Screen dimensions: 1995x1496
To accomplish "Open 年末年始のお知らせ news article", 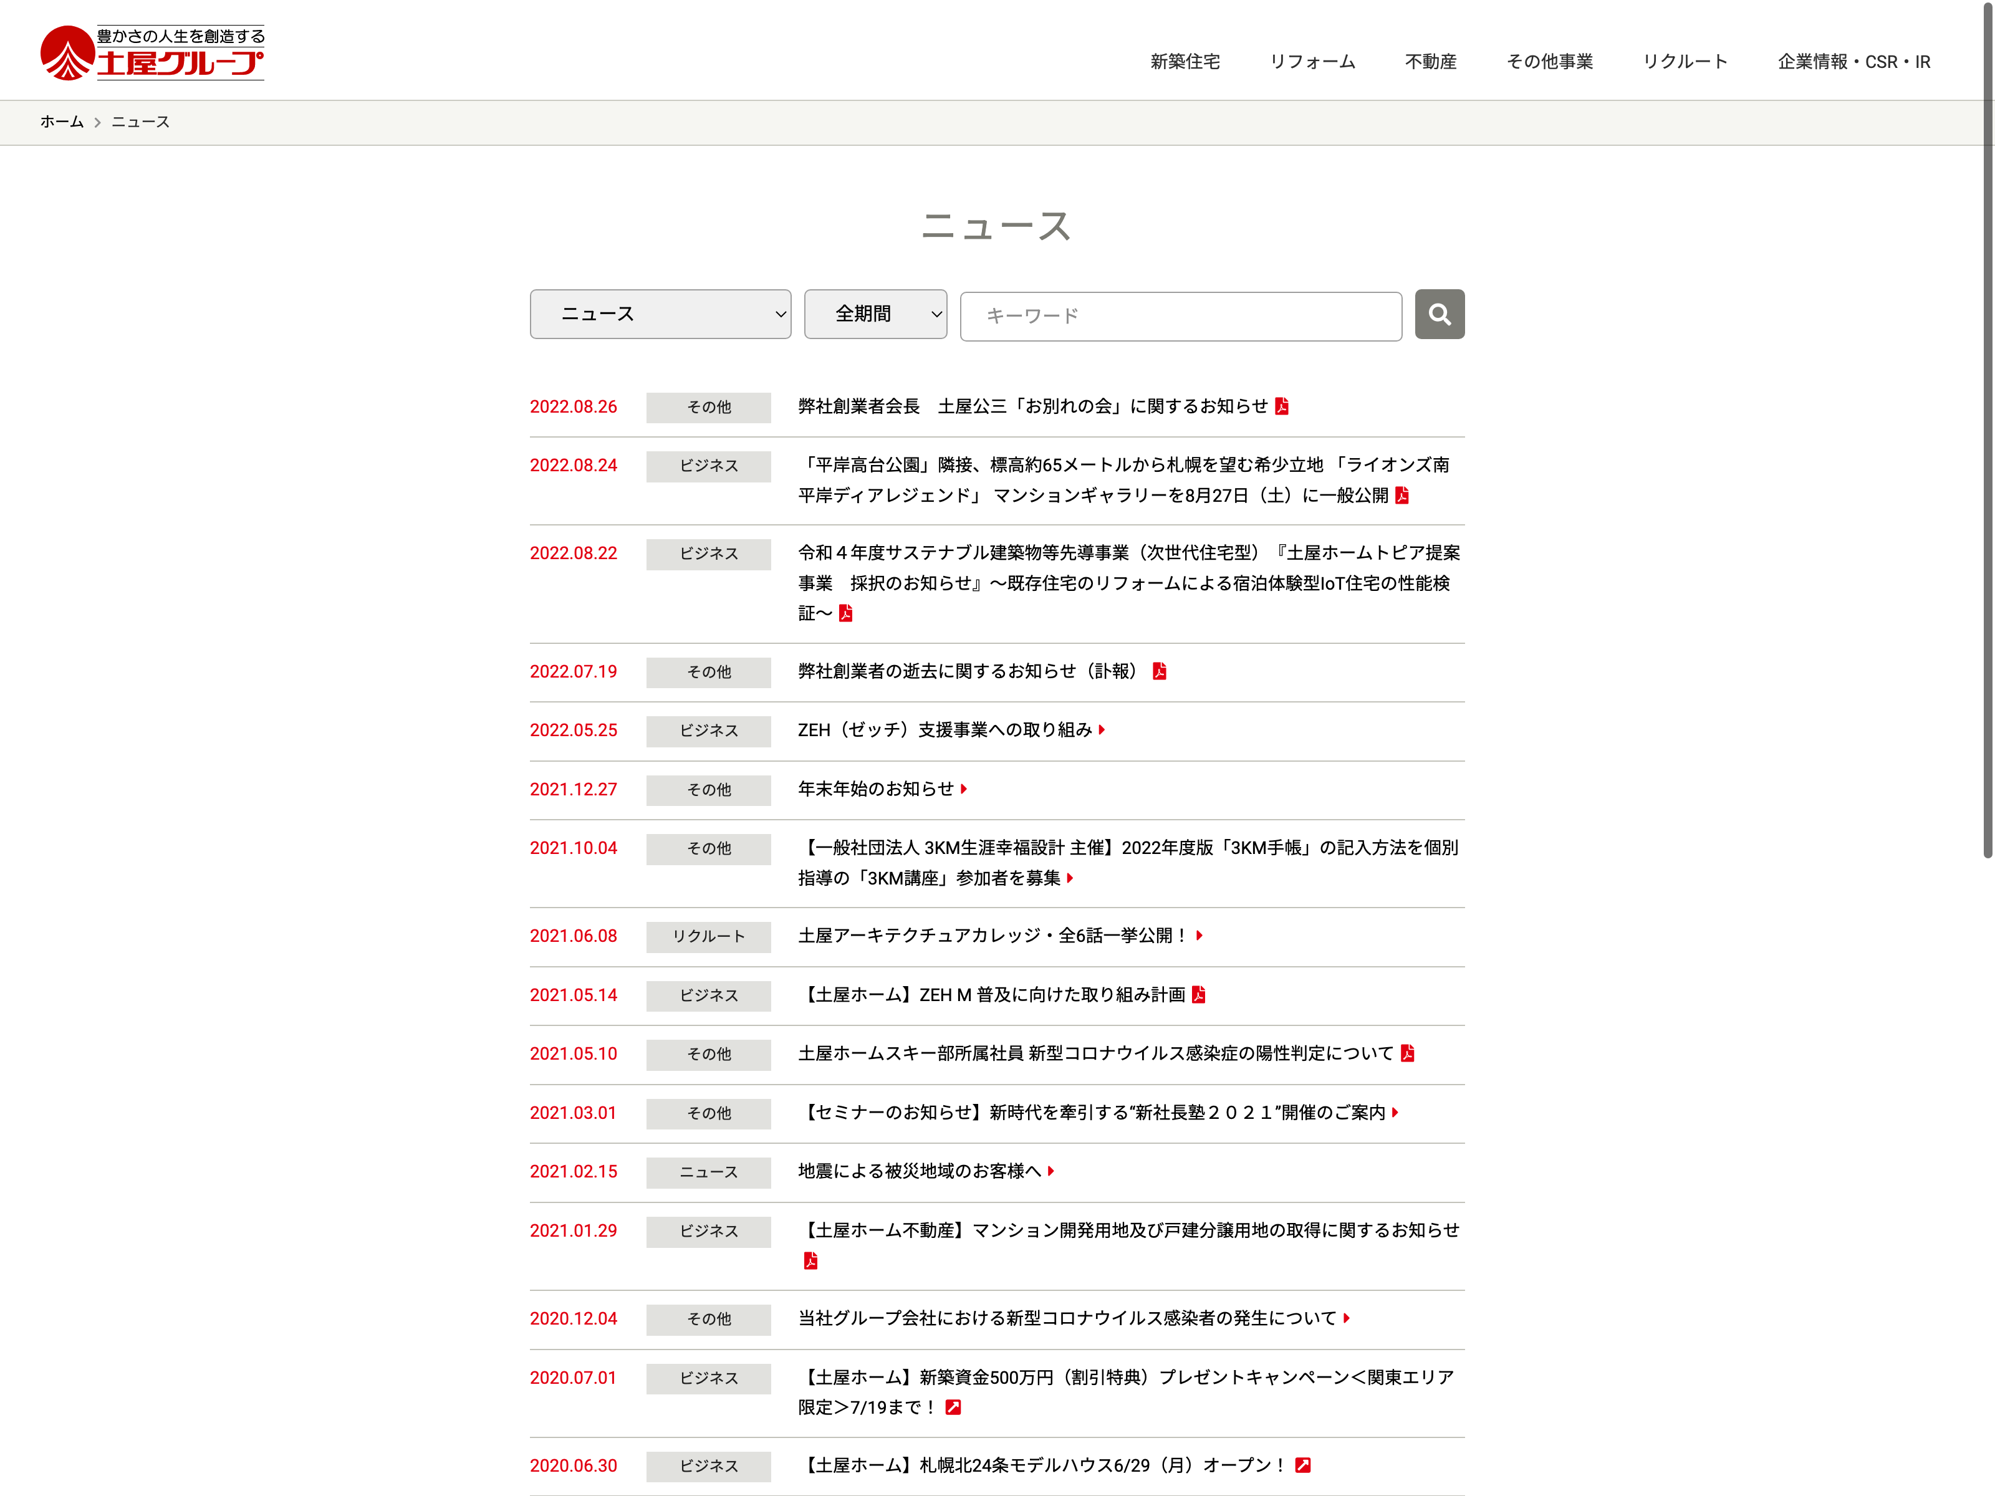I will (x=875, y=789).
